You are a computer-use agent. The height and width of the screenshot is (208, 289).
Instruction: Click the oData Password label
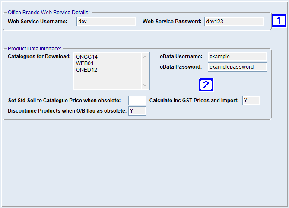pyautogui.click(x=181, y=67)
